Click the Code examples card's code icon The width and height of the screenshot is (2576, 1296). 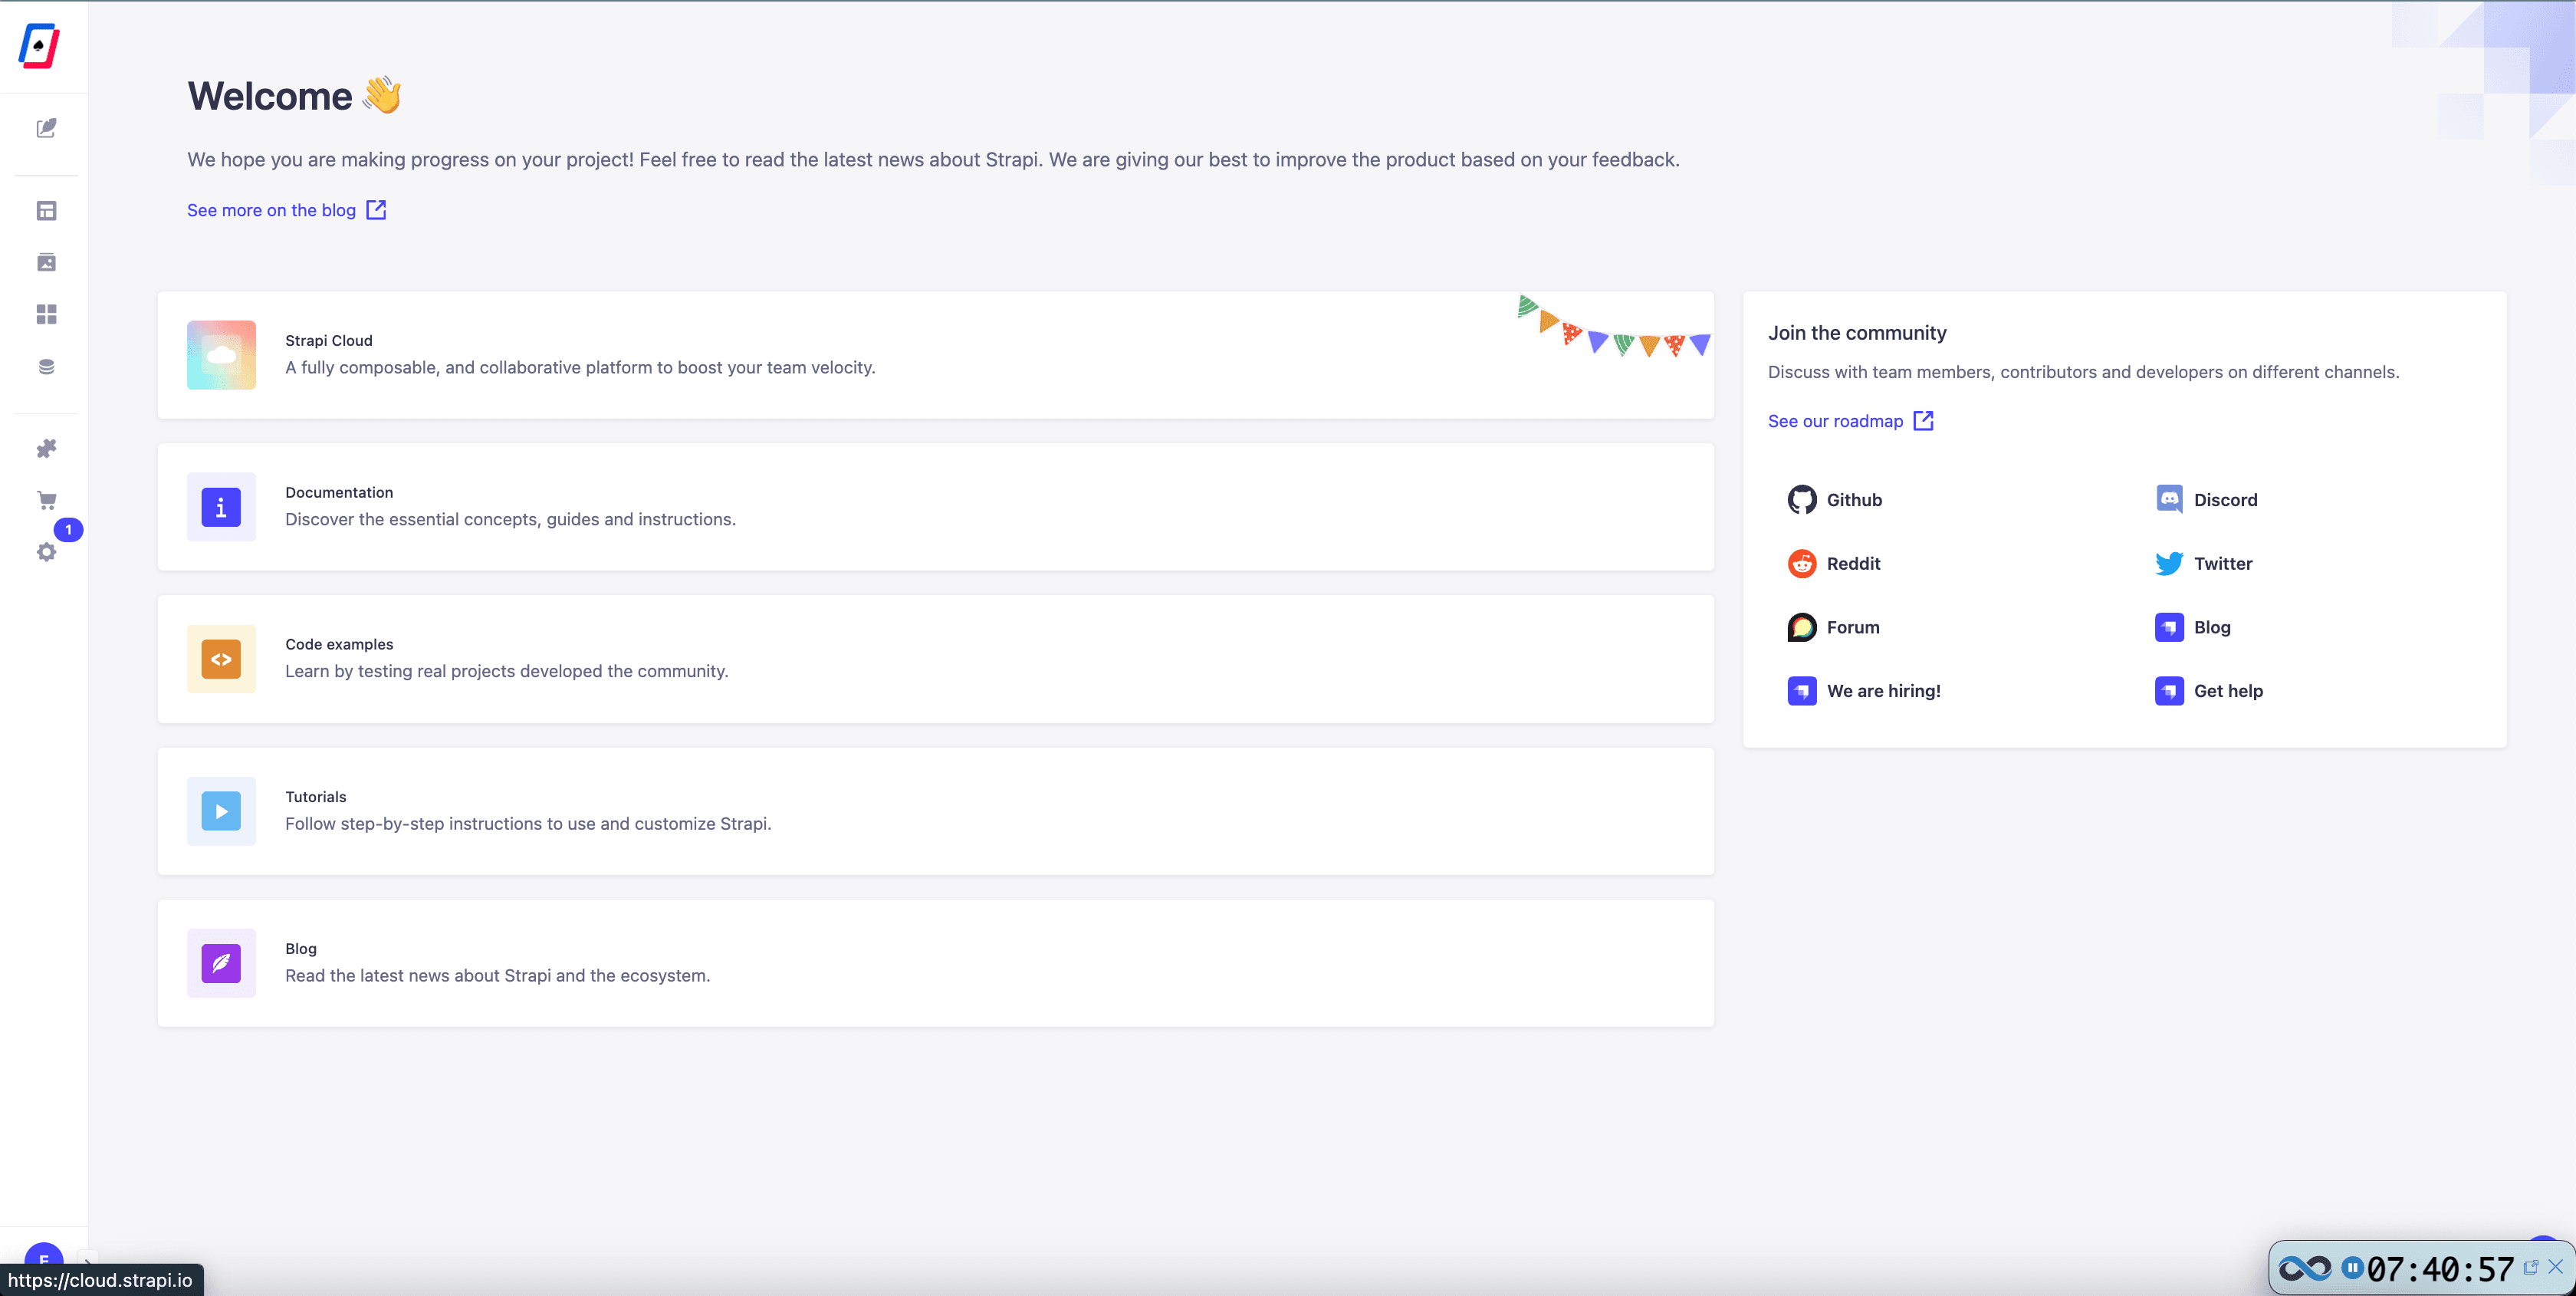(x=221, y=659)
